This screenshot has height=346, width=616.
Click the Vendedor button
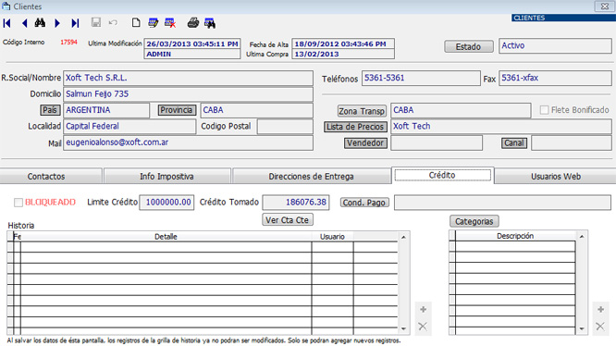click(x=365, y=143)
